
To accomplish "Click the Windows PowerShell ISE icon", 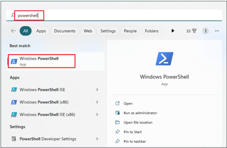I will click(14, 90).
